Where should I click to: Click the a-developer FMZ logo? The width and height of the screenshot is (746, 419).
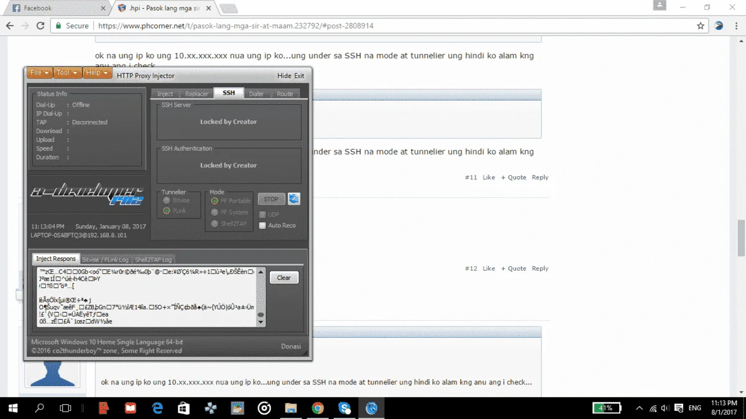click(x=87, y=195)
